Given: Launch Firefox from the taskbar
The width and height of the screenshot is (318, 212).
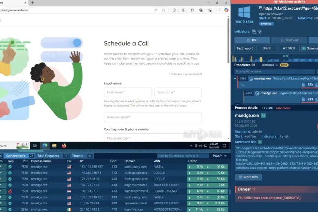Looking at the screenshot, I should [64, 146].
